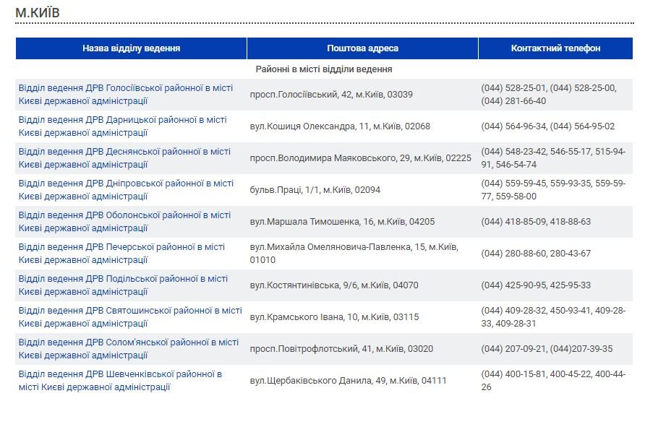Click the address 'вул.Крамського Івана, 10'

point(334,317)
